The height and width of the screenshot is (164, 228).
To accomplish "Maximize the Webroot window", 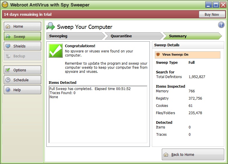I will 216,5.
